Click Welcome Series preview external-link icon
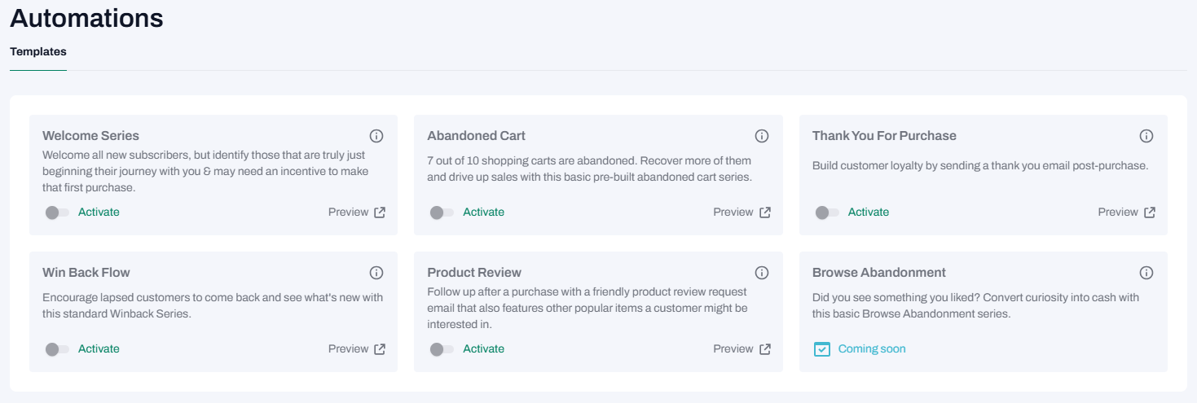Viewport: 1197px width, 403px height. click(x=380, y=212)
